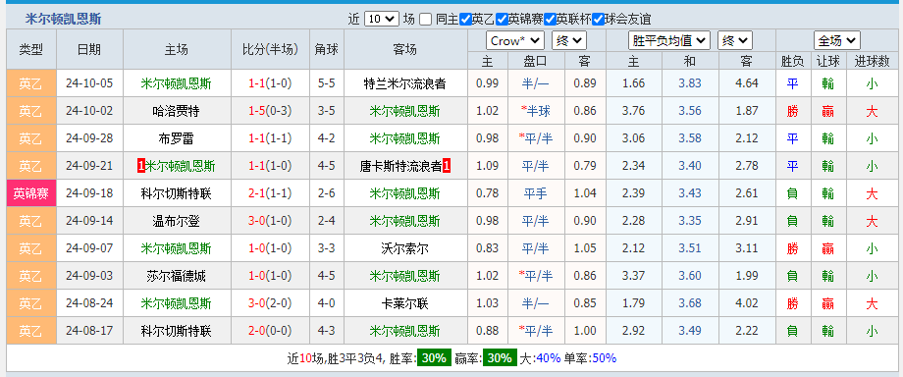Click the goals result 大 in 24-09-18 row

[872, 193]
